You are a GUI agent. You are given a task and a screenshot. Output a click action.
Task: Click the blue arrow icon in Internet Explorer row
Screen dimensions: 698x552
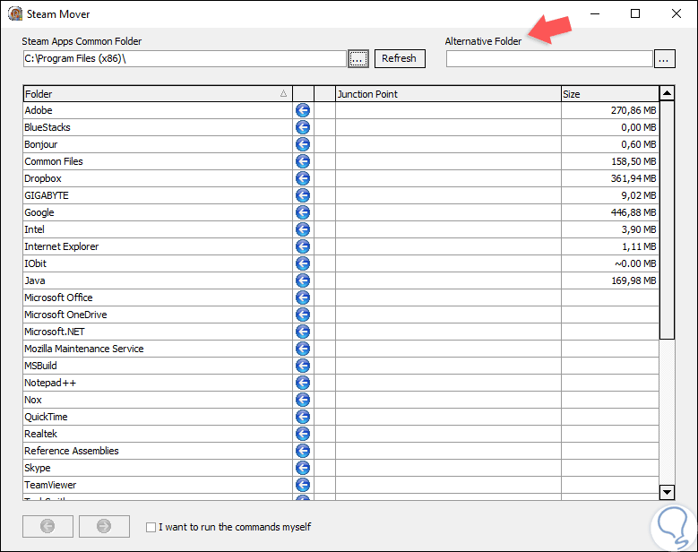pyautogui.click(x=303, y=246)
